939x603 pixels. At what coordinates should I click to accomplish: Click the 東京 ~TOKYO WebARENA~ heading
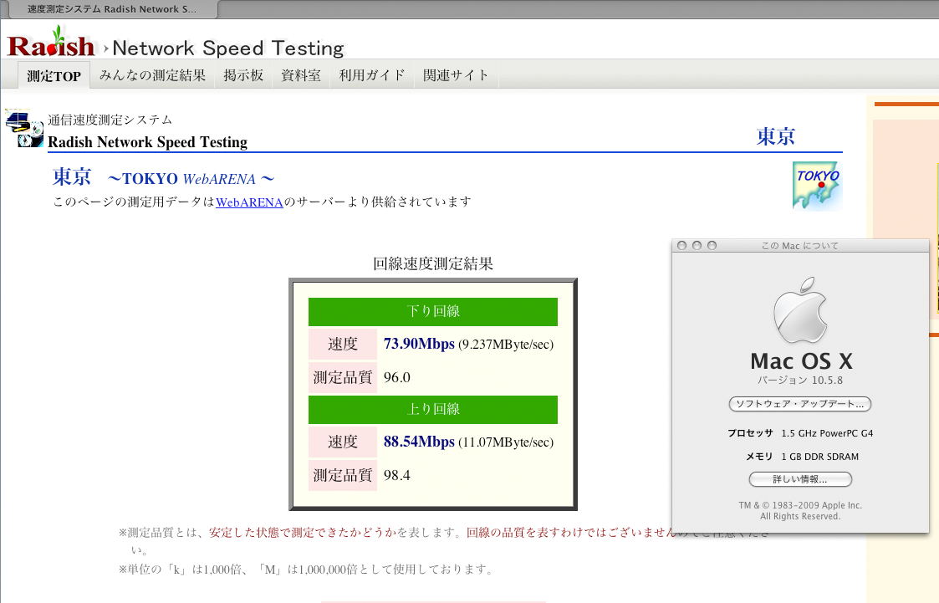click(164, 178)
